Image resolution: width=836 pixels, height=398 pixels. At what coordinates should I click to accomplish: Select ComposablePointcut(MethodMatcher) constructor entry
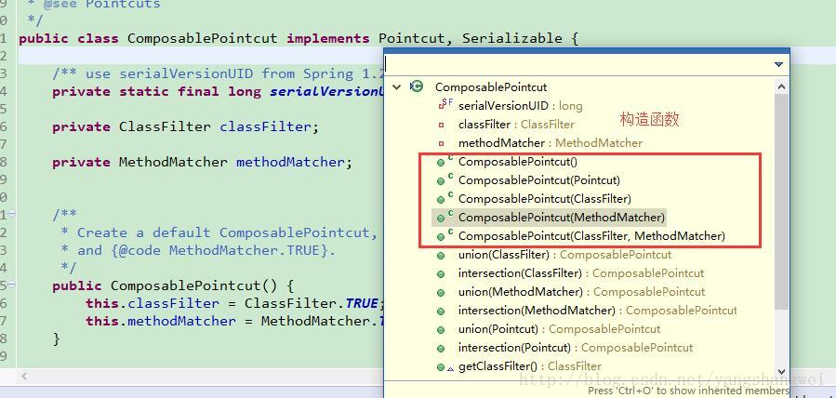561,218
